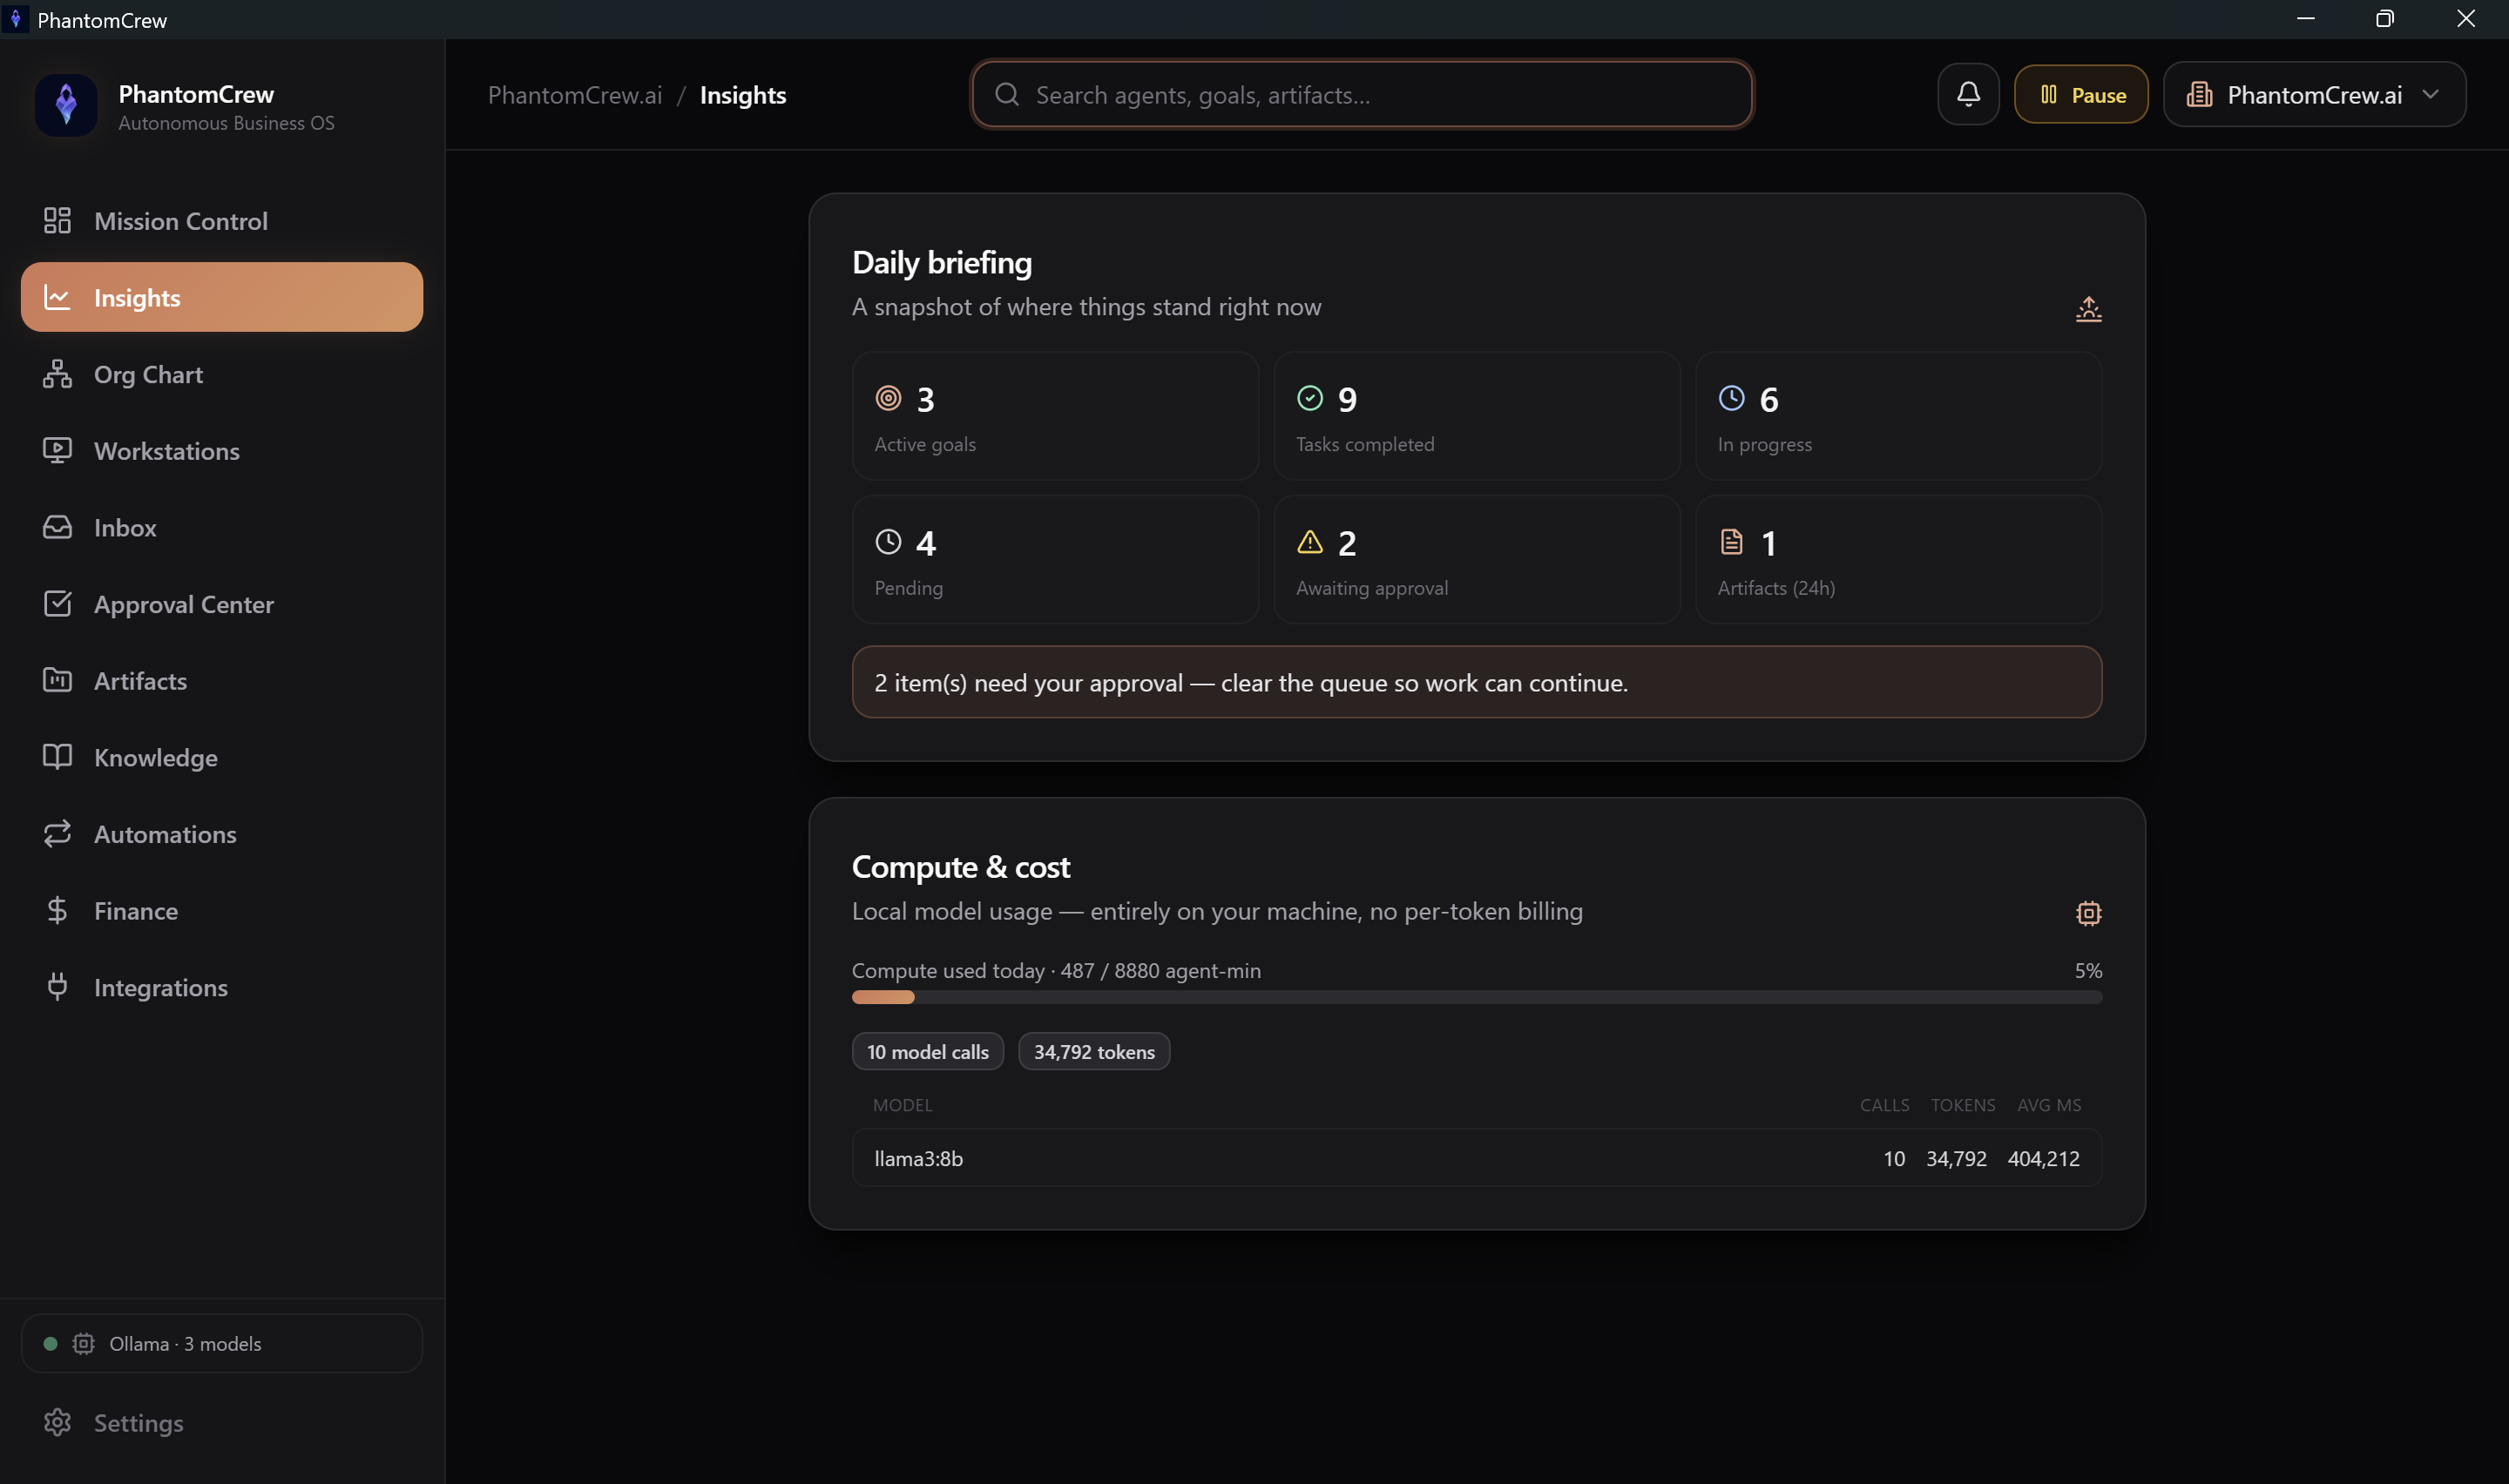Screen dimensions: 2509x1484
Task: Select the llama3:8b model row
Action: point(1476,1158)
